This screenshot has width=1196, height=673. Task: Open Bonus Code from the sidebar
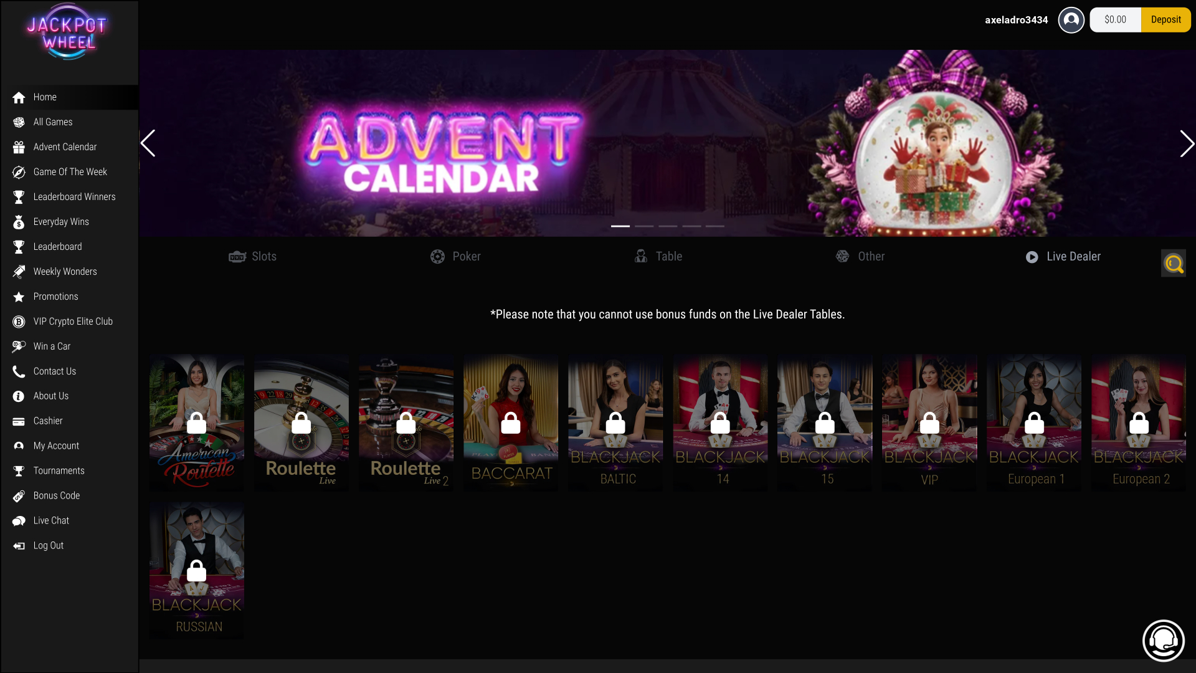point(56,495)
